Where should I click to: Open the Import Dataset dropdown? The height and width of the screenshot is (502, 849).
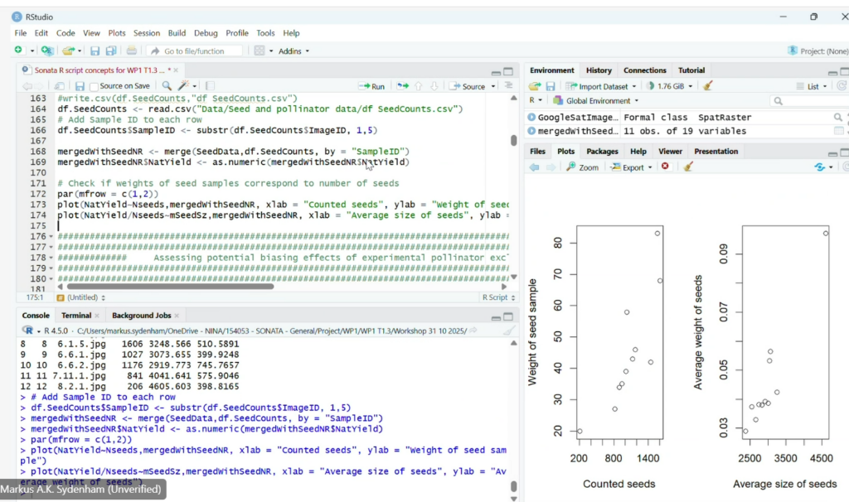(x=602, y=86)
